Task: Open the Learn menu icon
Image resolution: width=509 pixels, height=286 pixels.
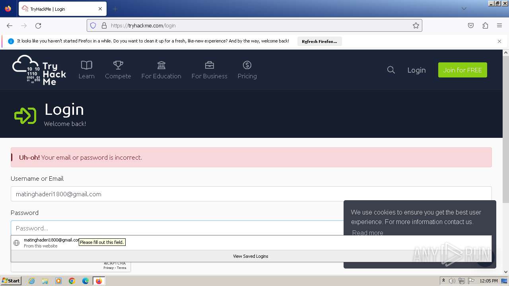Action: [x=86, y=65]
